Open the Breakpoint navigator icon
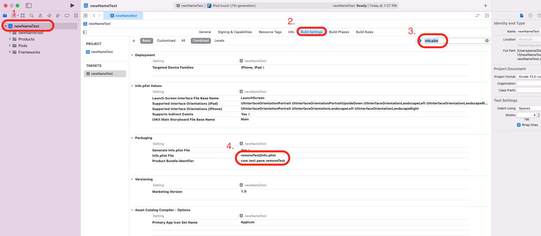 pos(67,15)
